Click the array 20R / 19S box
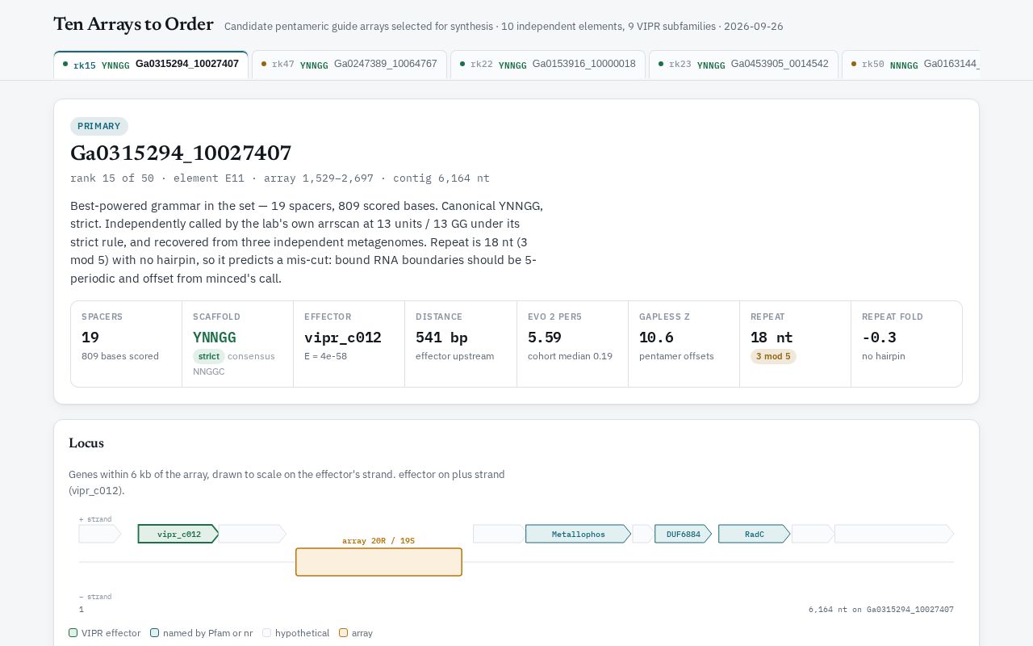 point(378,562)
